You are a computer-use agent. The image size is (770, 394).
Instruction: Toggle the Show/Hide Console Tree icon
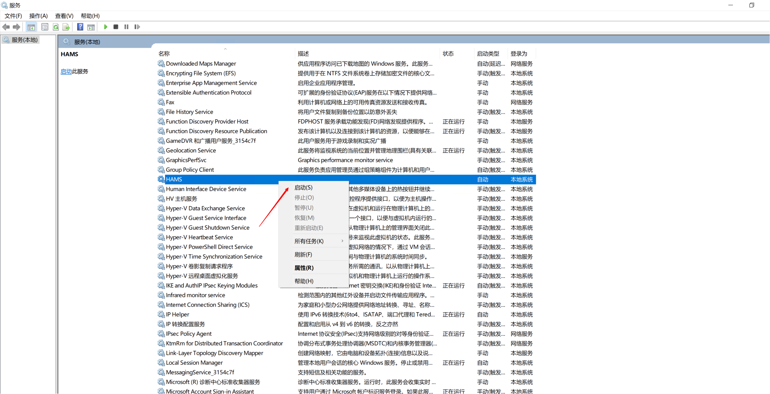point(31,27)
